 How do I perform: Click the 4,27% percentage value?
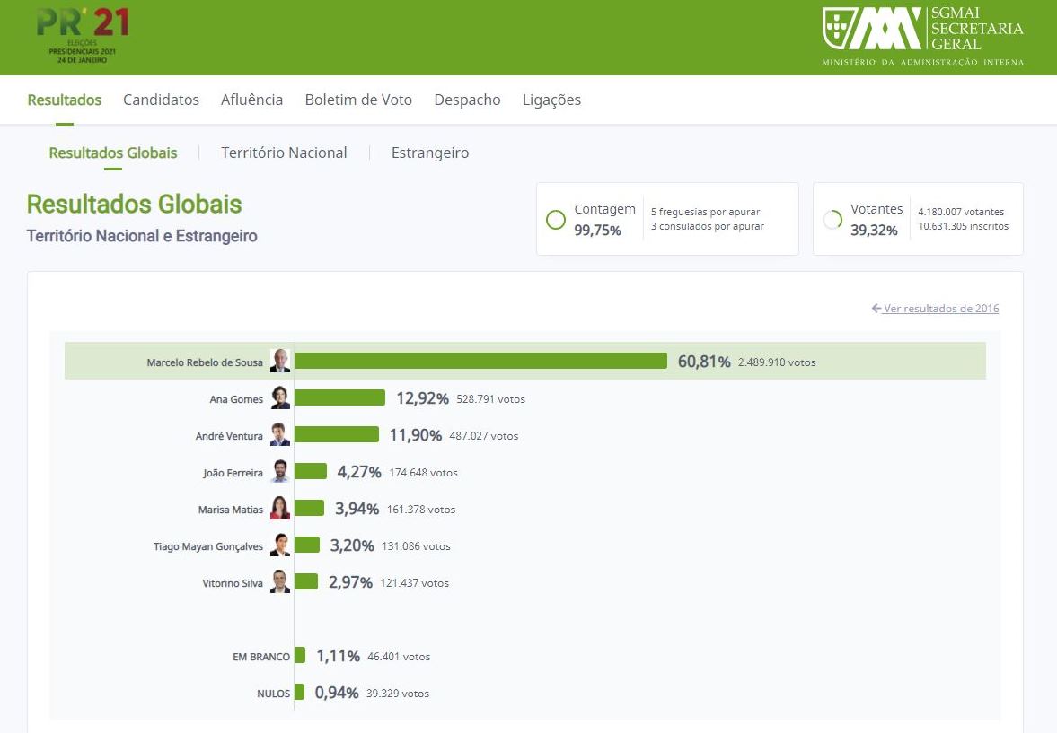(x=359, y=472)
